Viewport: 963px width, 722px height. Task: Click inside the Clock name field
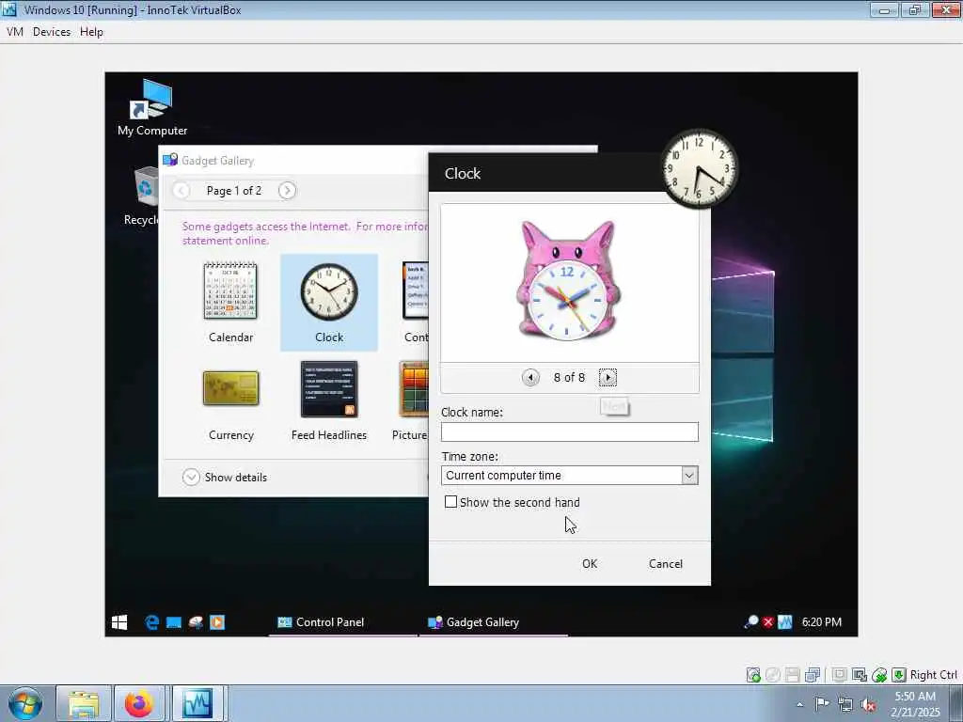[569, 432]
